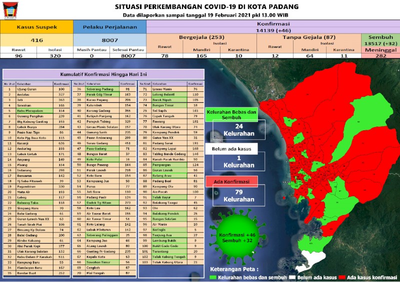Viewport: 400px width, 282px height.
Task: Click the Kota Padang emblem logo
Action: [10, 10]
